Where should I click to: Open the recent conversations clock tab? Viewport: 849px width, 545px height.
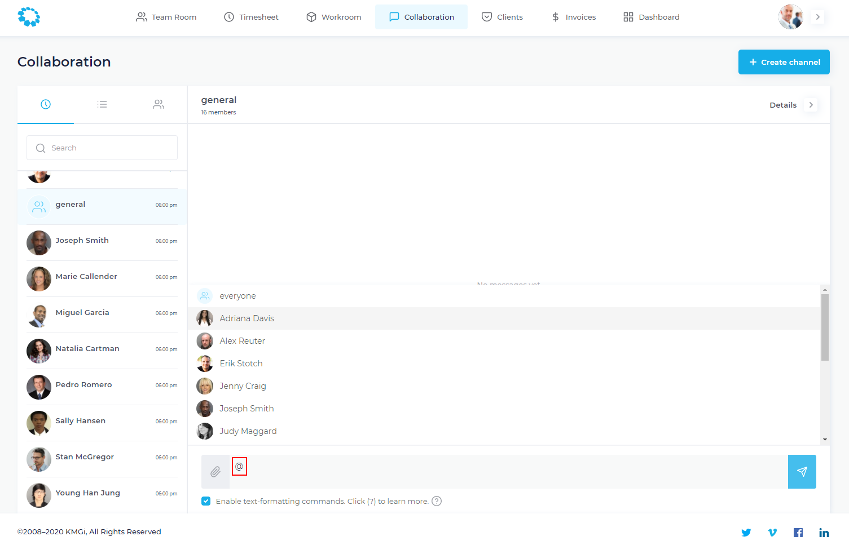(x=46, y=104)
